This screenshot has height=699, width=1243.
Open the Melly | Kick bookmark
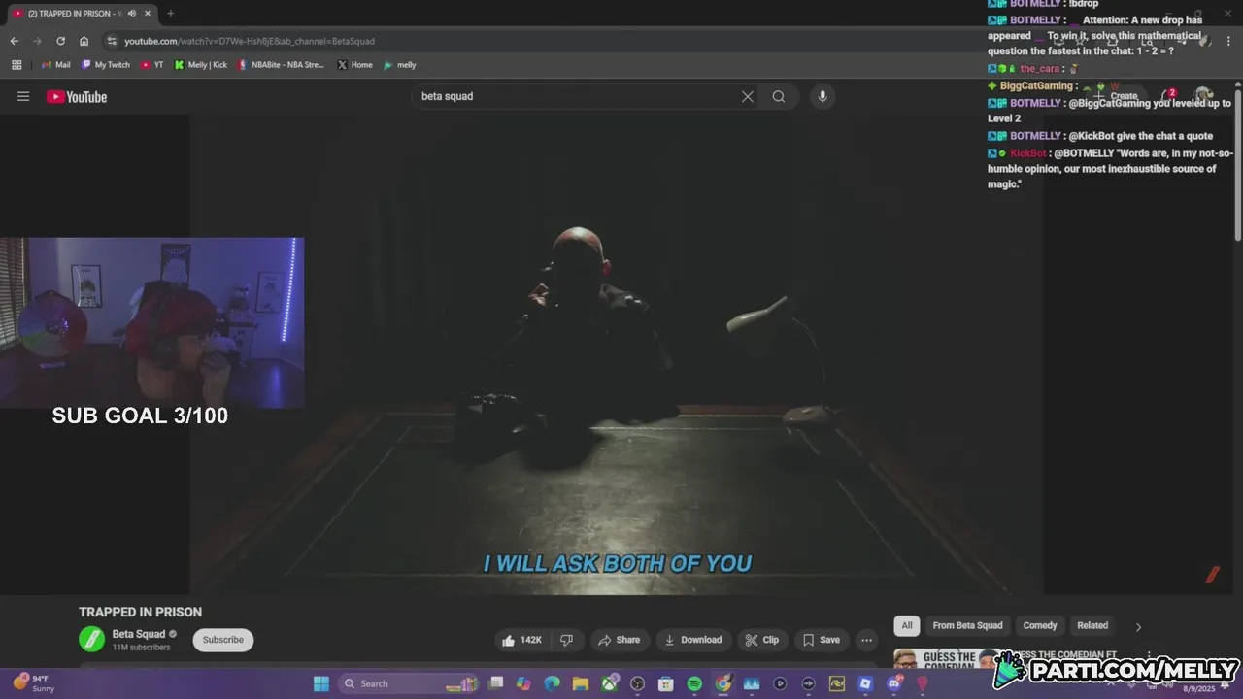(x=201, y=65)
